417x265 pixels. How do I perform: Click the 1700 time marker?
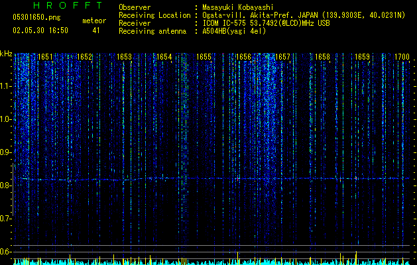pos(402,57)
